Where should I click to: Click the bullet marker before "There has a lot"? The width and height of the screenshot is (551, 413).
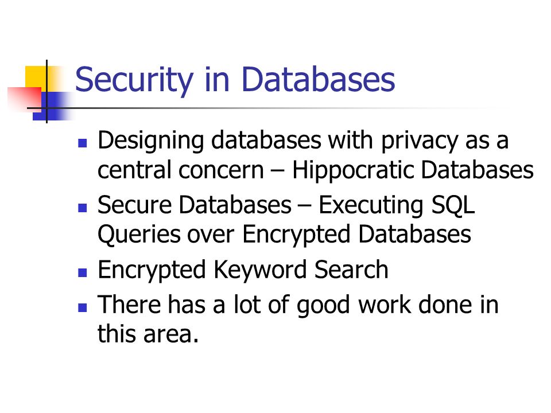(x=82, y=307)
